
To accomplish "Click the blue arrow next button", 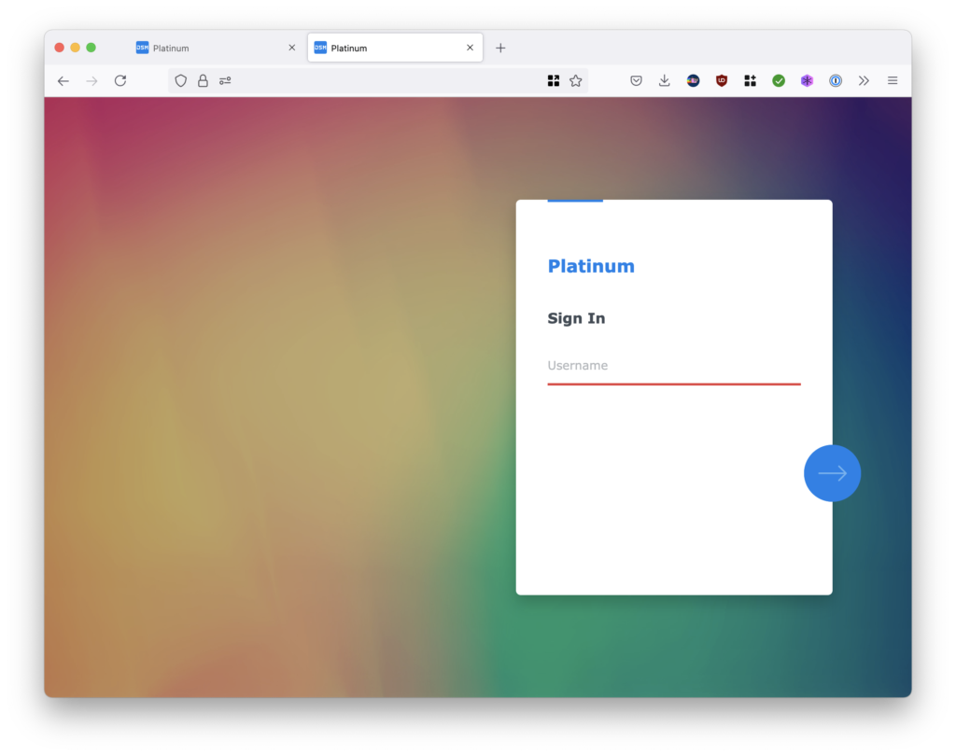I will [x=832, y=473].
